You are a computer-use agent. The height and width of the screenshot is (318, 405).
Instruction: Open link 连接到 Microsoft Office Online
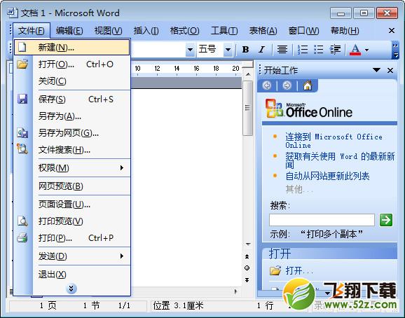[334, 140]
